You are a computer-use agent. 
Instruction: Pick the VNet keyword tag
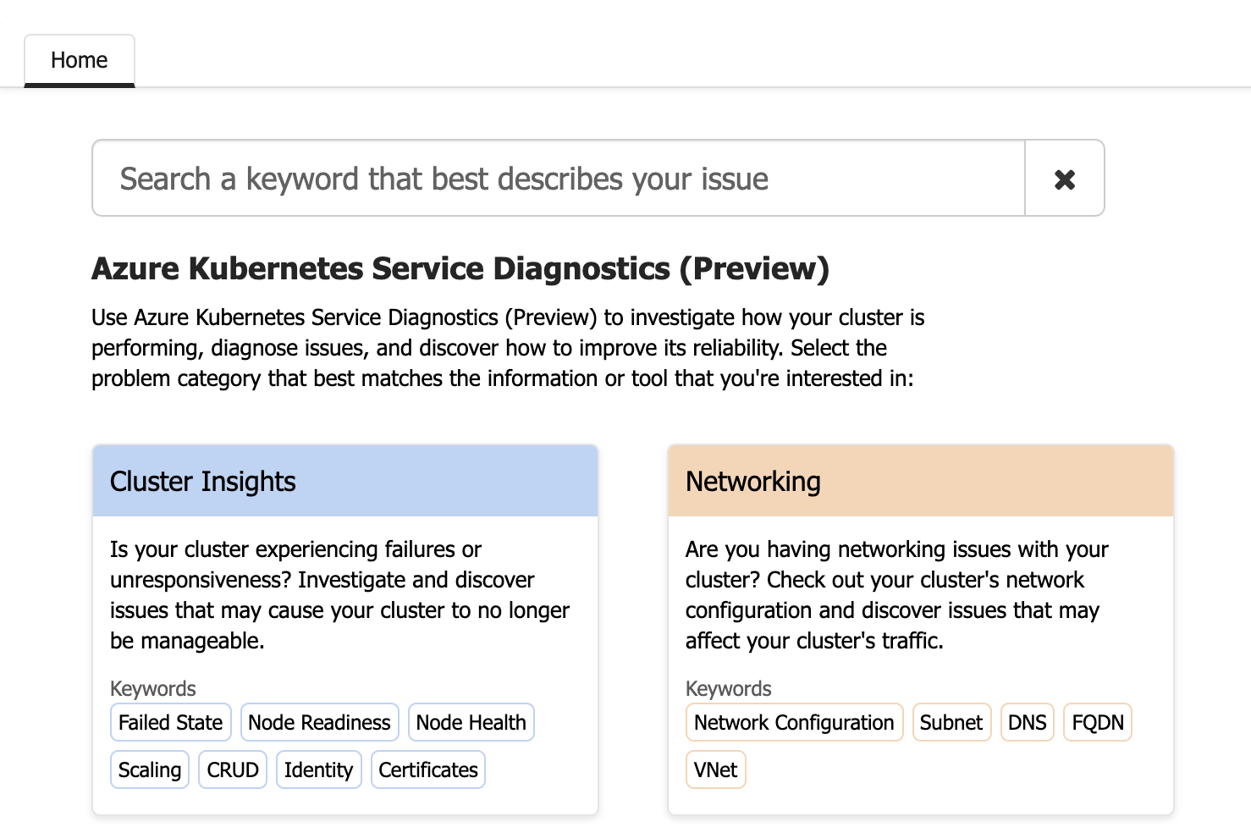(x=715, y=770)
